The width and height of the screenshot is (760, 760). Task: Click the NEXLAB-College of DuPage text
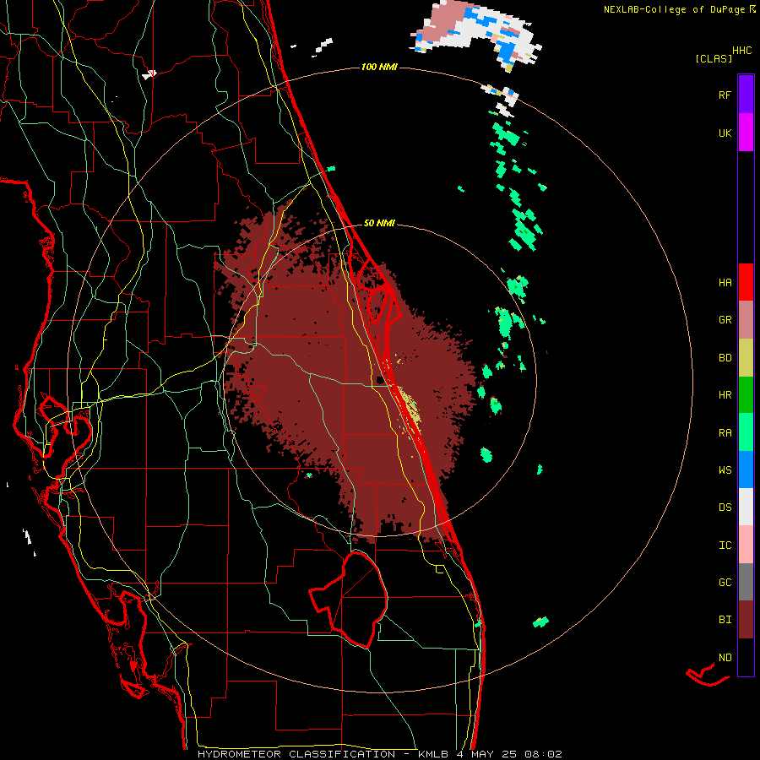[x=676, y=9]
